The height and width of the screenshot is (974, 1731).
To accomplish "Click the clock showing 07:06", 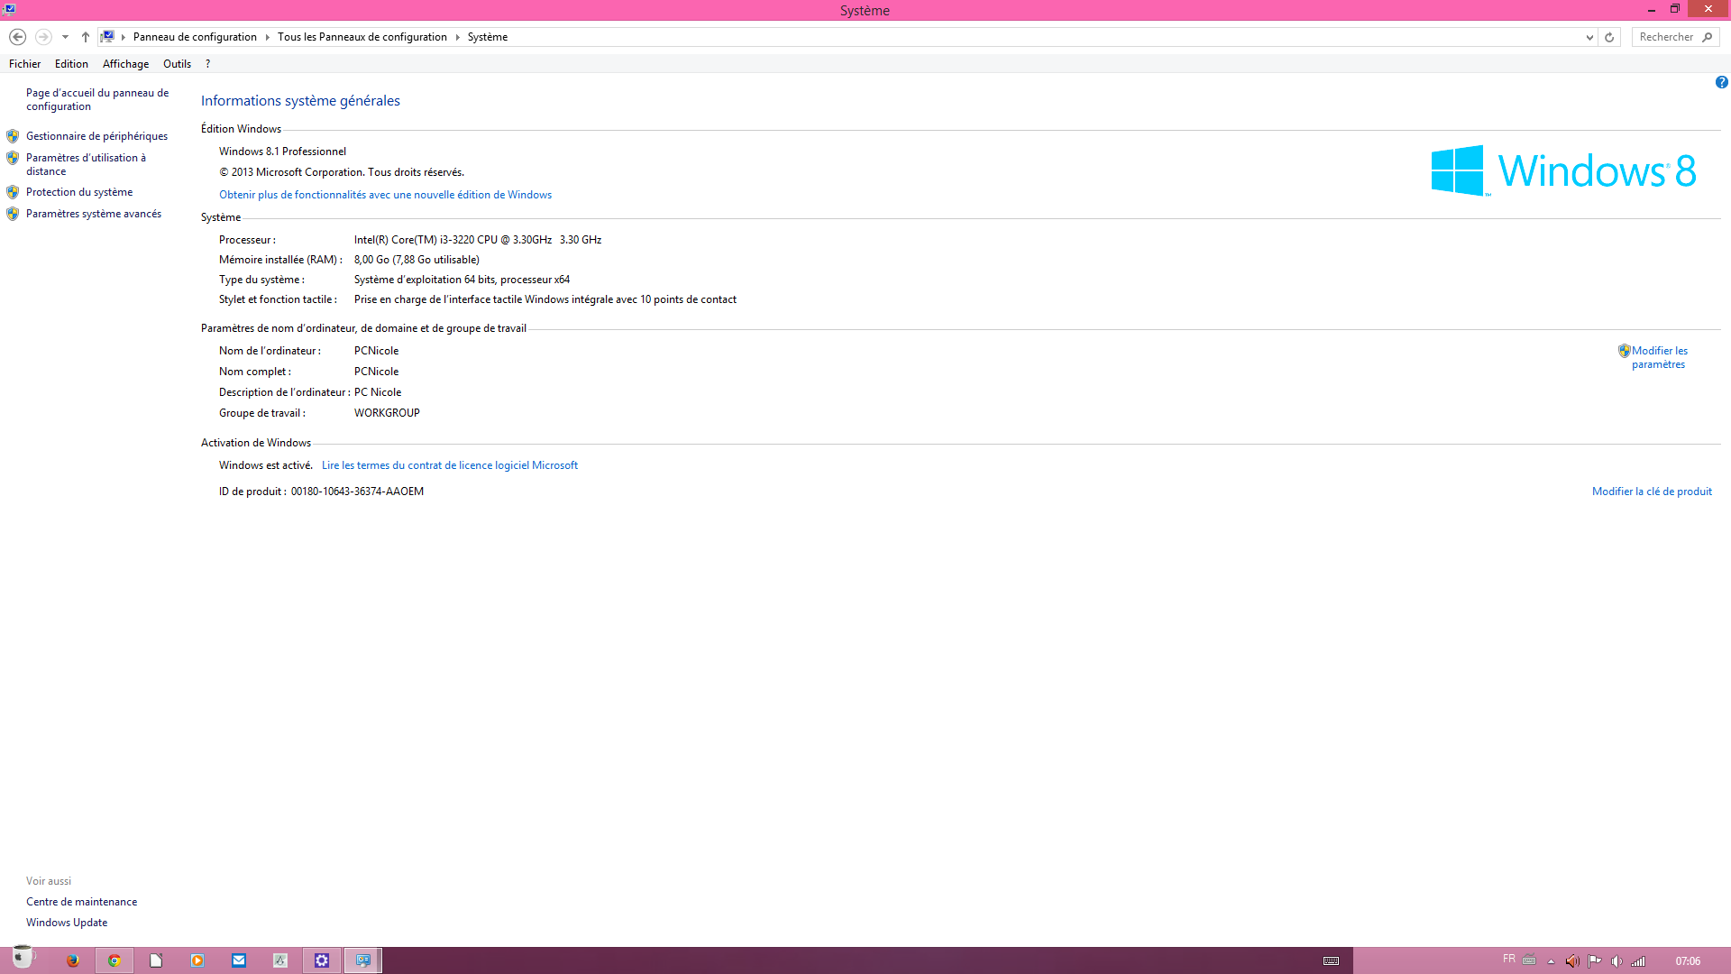I will [x=1688, y=961].
